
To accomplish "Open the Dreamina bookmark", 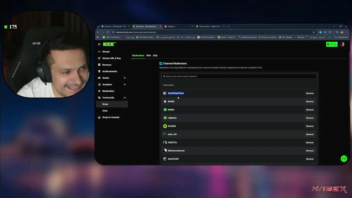I will (299, 37).
